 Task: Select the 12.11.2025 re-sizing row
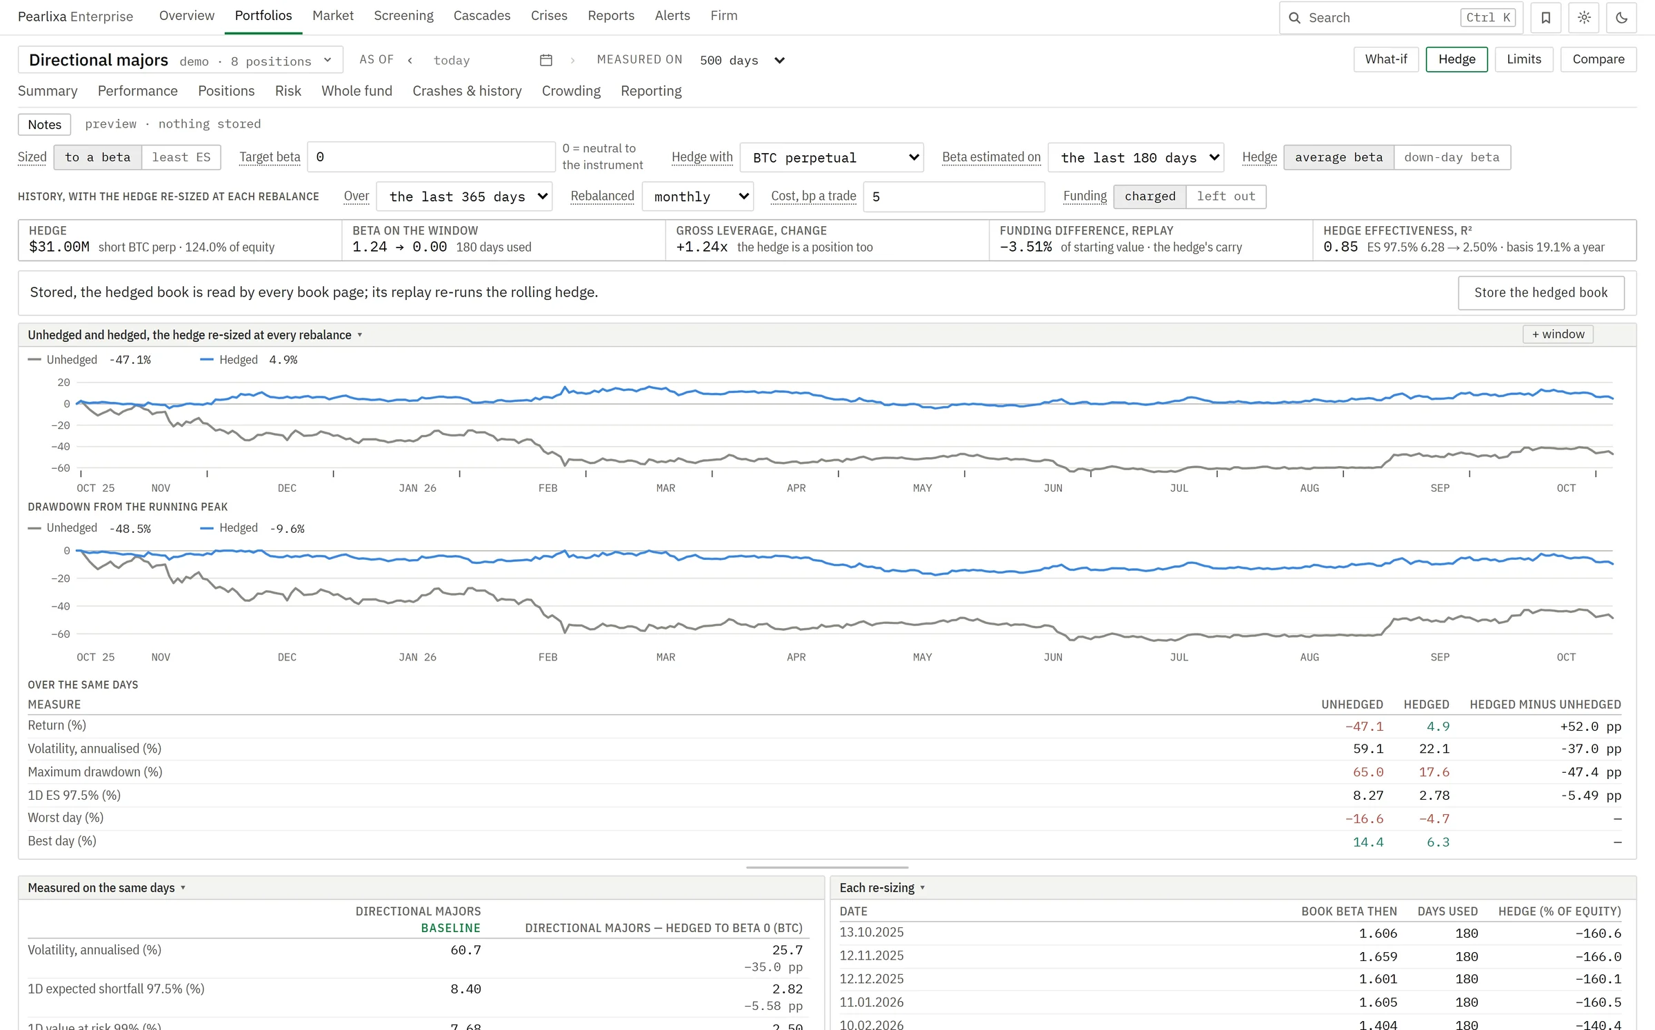[1230, 956]
